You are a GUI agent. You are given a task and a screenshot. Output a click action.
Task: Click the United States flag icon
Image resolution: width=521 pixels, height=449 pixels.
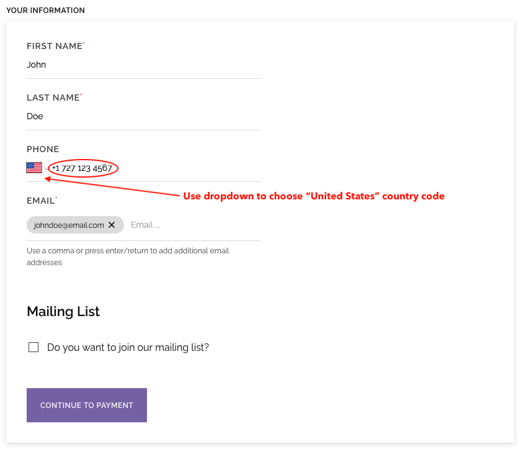pos(34,168)
